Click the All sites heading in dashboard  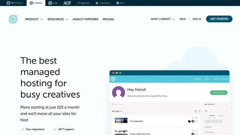point(117,111)
